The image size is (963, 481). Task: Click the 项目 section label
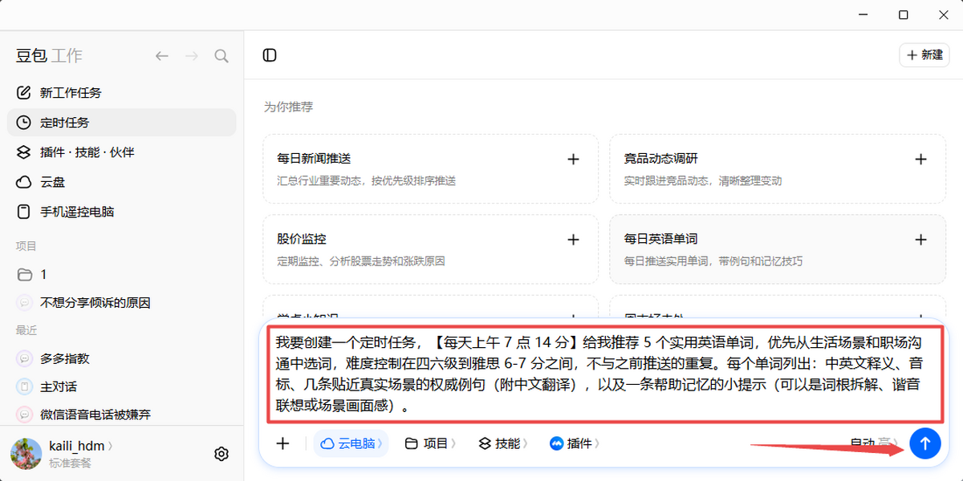(x=26, y=246)
